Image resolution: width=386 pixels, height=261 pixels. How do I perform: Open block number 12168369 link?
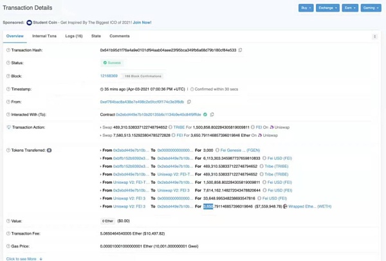click(109, 76)
